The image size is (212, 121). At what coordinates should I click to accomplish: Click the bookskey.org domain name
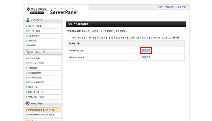point(76,50)
